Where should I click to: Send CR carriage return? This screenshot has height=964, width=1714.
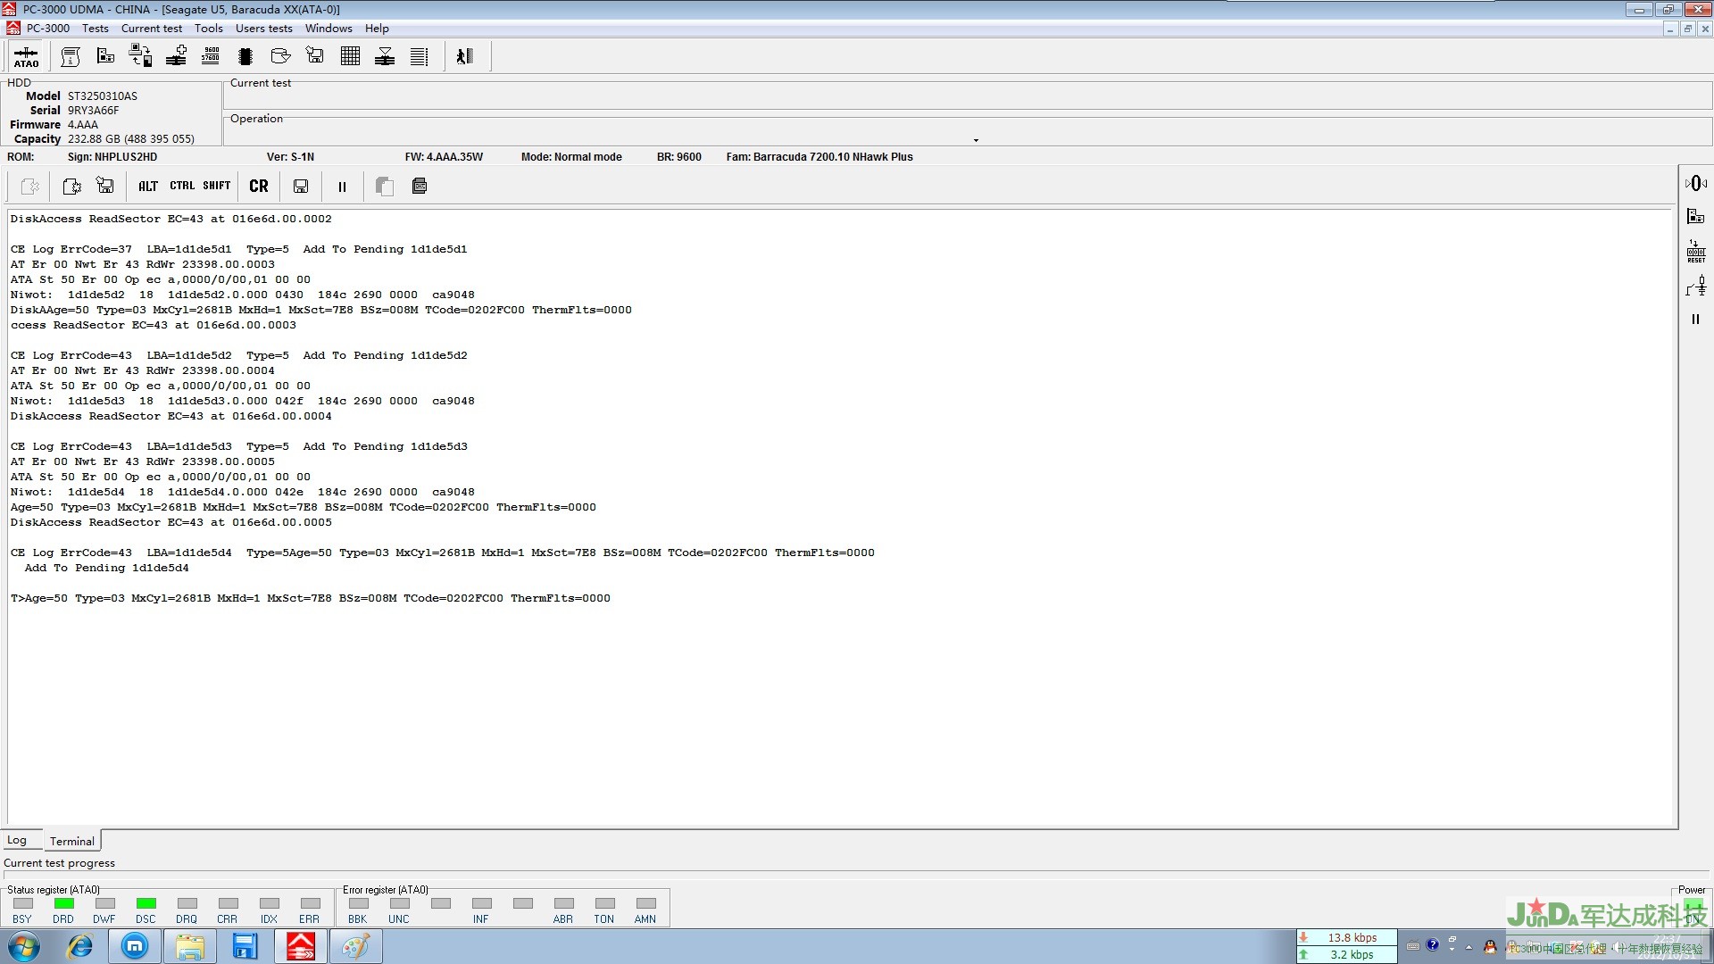pyautogui.click(x=259, y=186)
